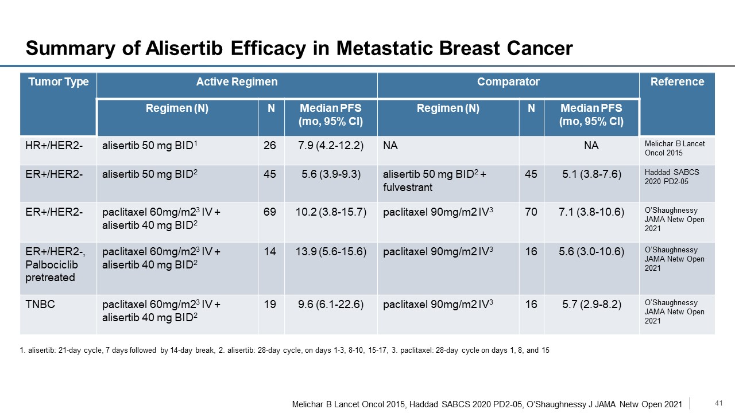735x413 pixels.
Task: Click the 5.1 (3.8-7.6) comparator PFS cell
Action: click(591, 175)
